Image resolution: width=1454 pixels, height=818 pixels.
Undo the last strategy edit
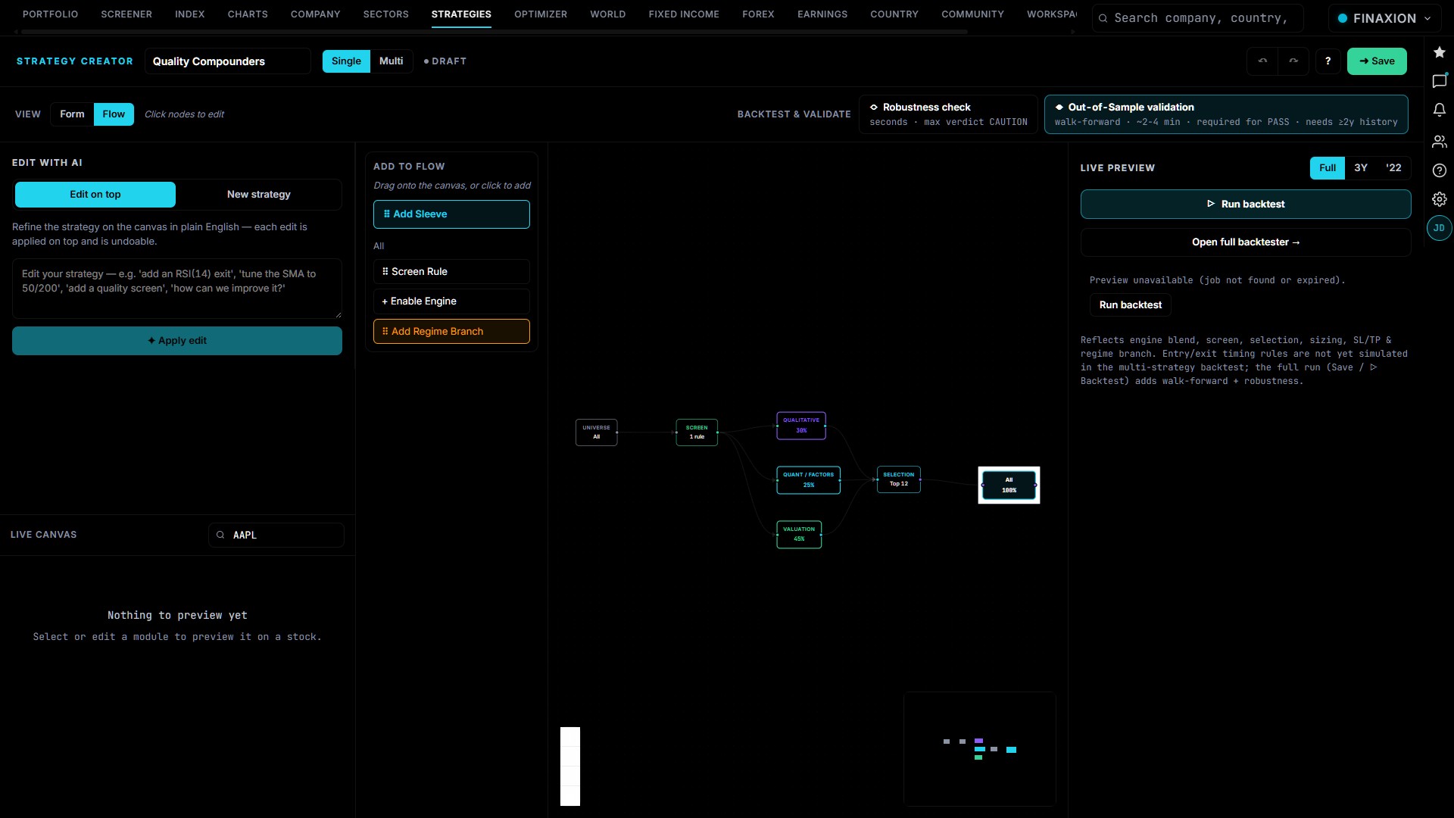(1262, 61)
